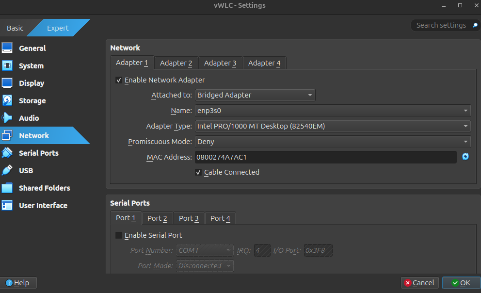Open Serial Ports via its plug icon
481x293 pixels.
click(x=7, y=153)
